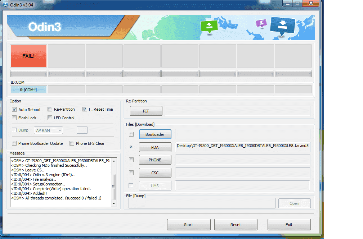The image size is (363, 239).
Task: Tick the checkbox beside the UMS button
Action: click(x=131, y=185)
